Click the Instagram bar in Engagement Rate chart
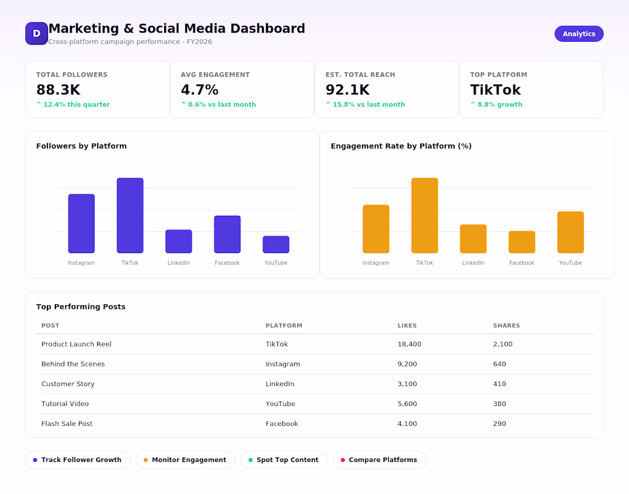 coord(376,229)
